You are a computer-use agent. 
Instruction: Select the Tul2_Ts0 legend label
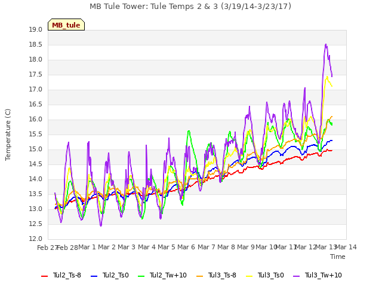coord(115,275)
